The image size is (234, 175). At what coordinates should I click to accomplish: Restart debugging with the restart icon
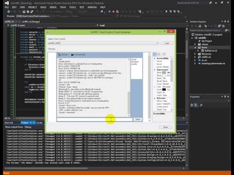click(117, 12)
